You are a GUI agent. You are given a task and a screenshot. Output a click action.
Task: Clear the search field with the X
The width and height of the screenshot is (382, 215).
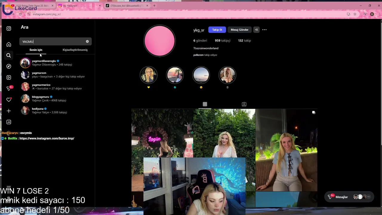87,42
